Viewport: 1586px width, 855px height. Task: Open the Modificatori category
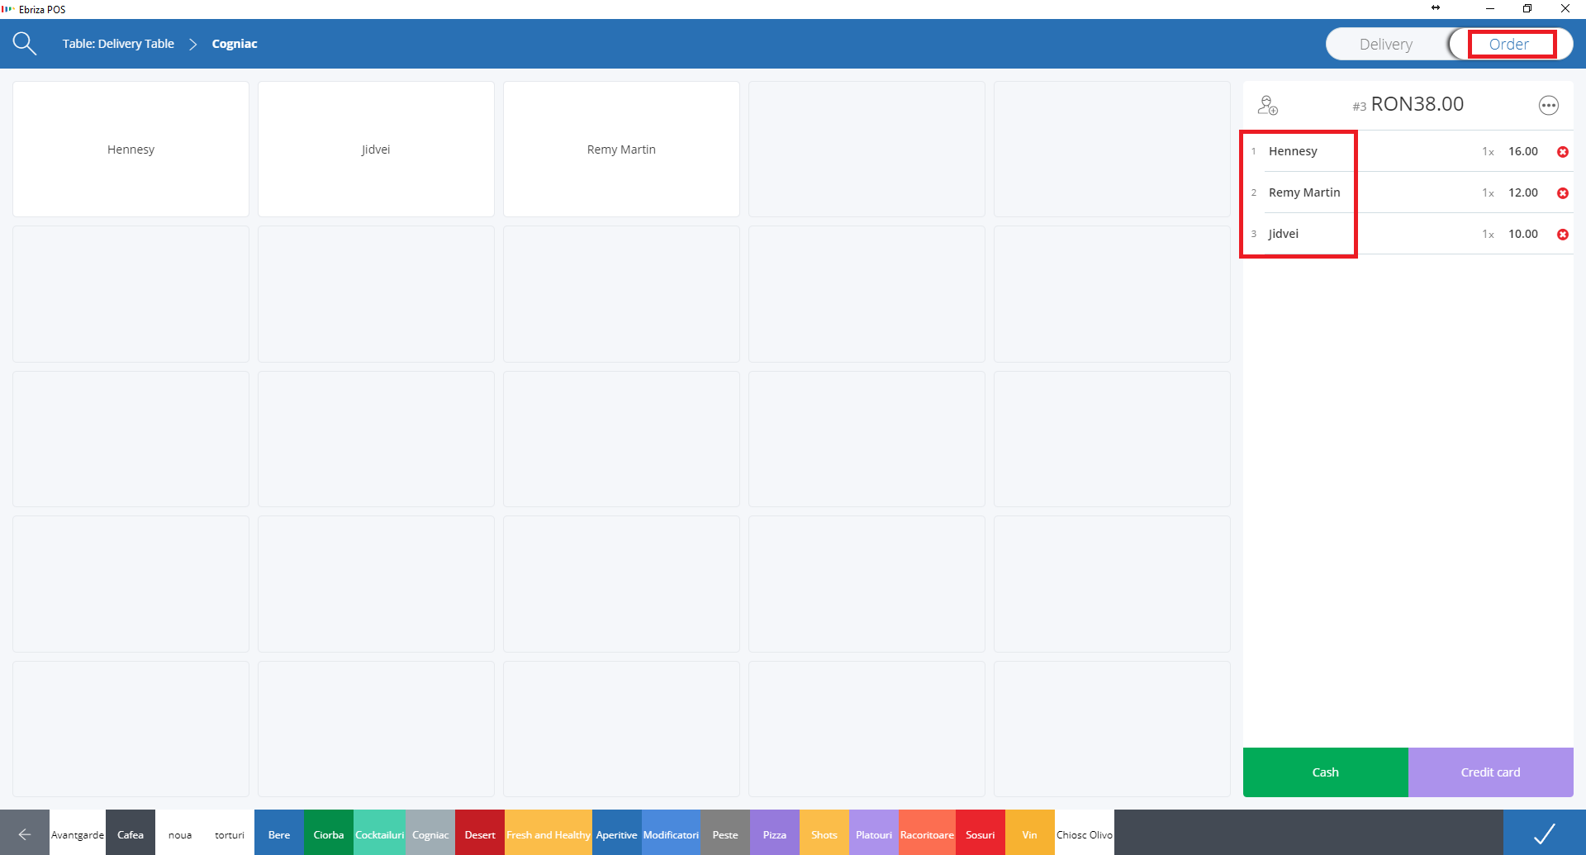point(671,834)
